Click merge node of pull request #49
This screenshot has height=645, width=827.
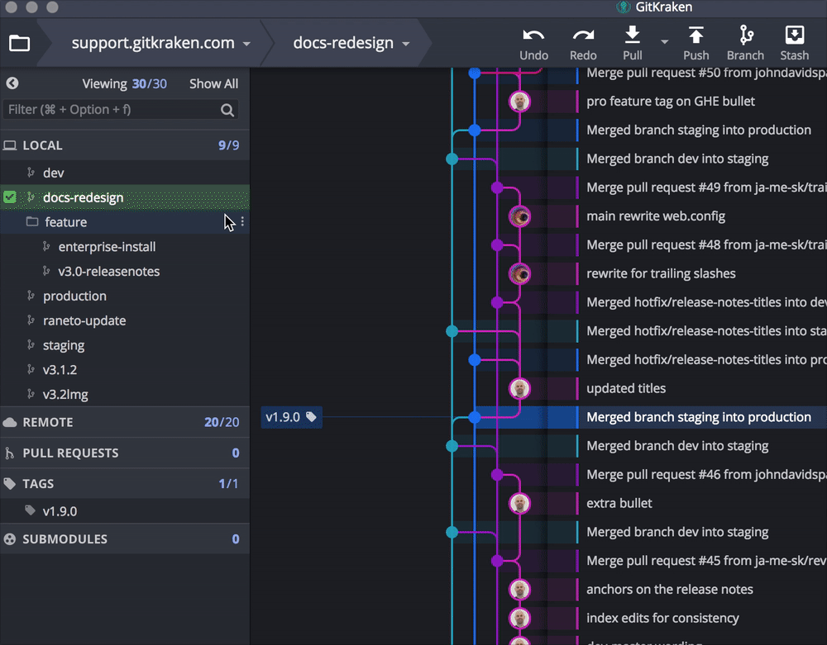point(497,187)
